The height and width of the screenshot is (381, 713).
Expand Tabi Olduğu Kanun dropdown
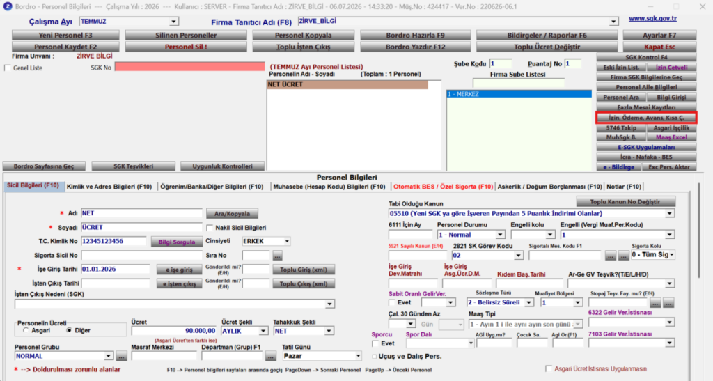point(669,214)
